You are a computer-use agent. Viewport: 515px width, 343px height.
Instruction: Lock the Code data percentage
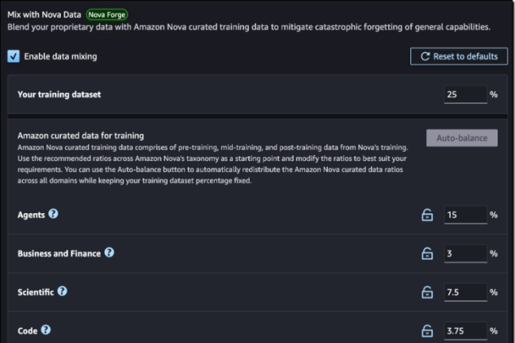pyautogui.click(x=427, y=331)
